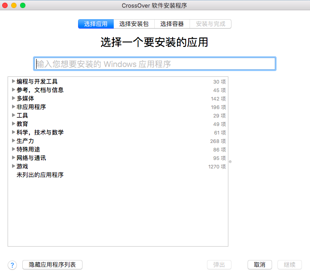Expand the 非应用程序 category
The image size is (310, 277).
pos(13,107)
